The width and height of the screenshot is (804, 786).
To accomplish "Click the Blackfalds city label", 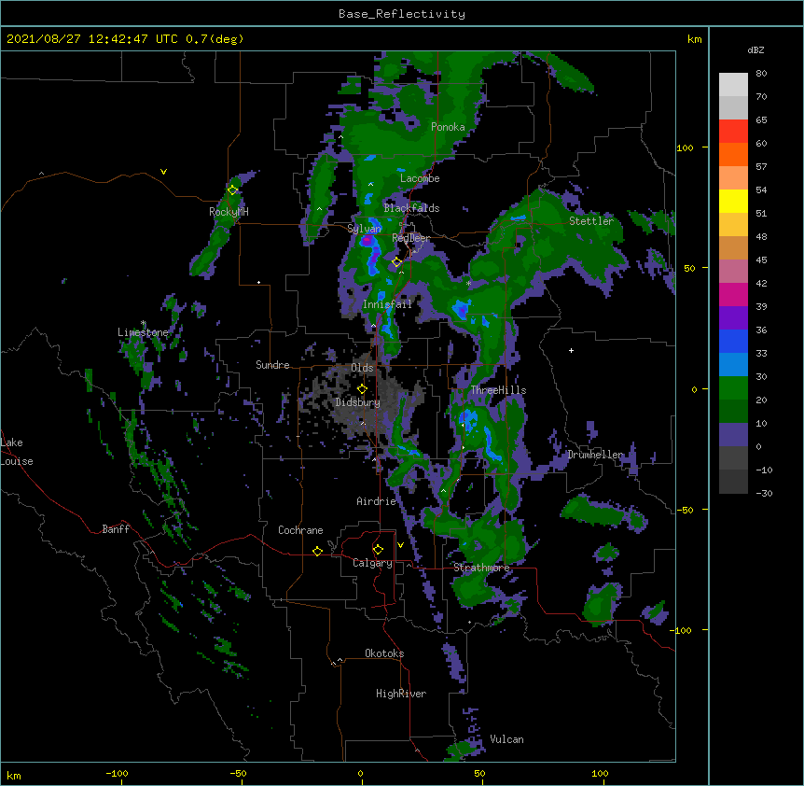I will 411,208.
